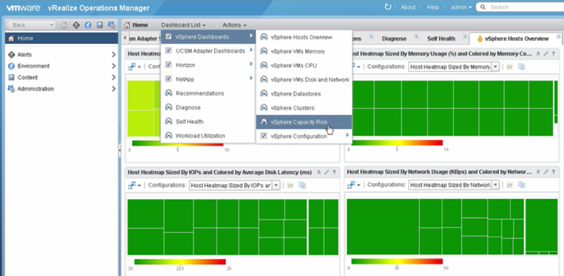Uncheck the UCSM Adapter Dashboards checkbox
Screen dimensions: 564x276
168,51
